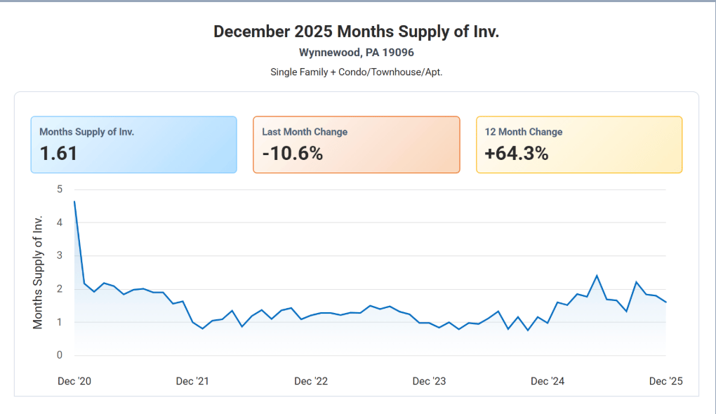716x414 pixels.
Task: Click the vertical Months Supply of Inv. axis title
Action: (x=38, y=272)
